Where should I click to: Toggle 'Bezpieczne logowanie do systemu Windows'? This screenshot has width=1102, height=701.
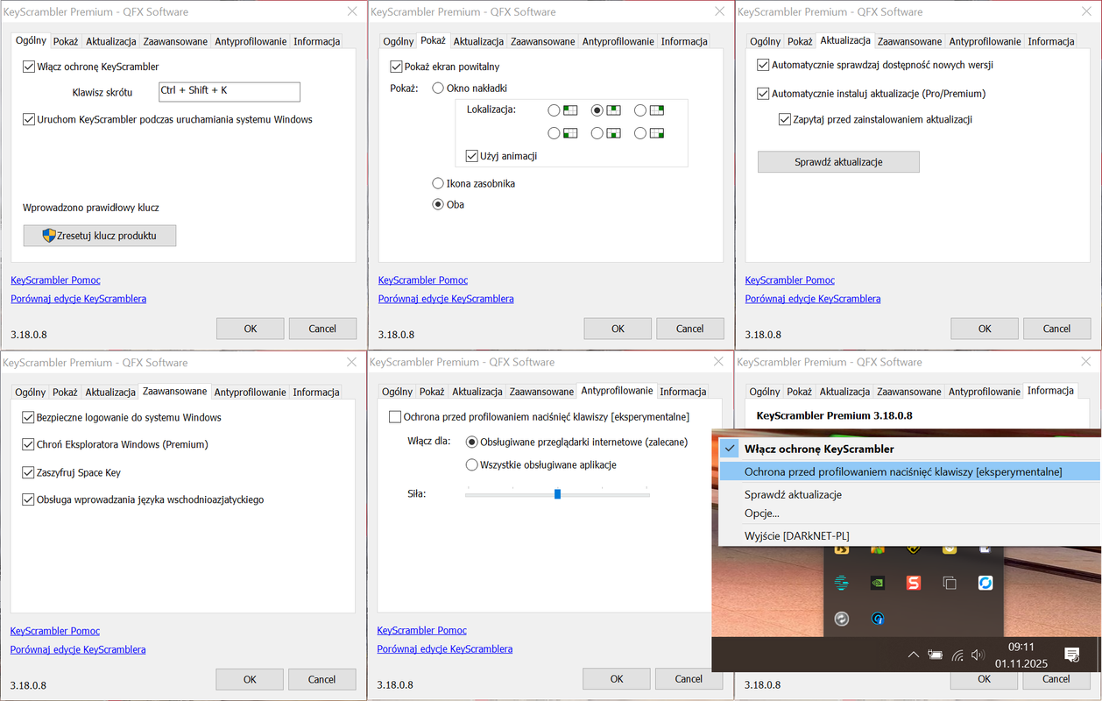28,417
